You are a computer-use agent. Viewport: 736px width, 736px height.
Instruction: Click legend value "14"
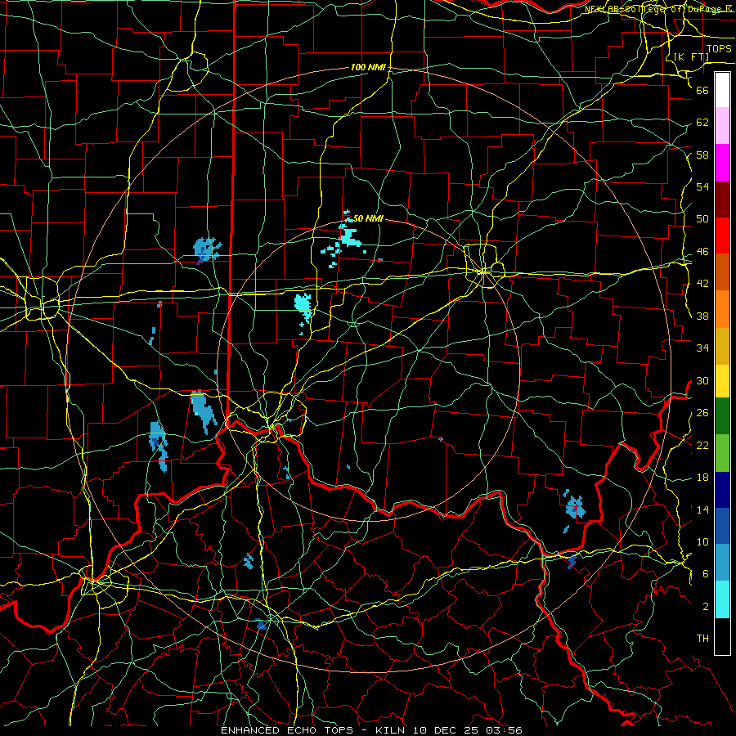702,509
